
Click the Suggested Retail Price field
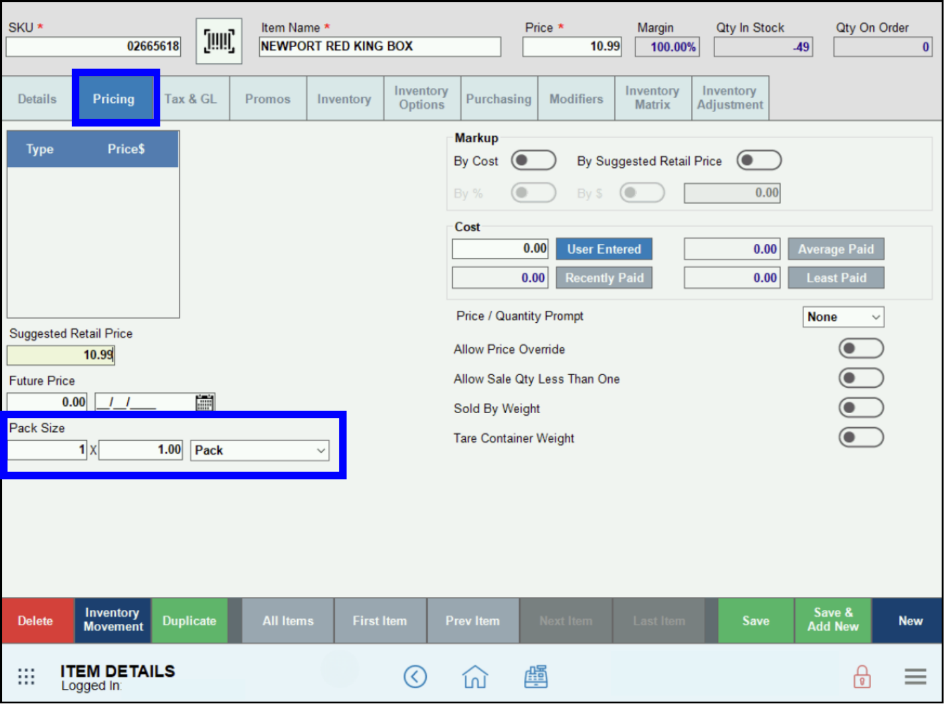click(x=61, y=355)
